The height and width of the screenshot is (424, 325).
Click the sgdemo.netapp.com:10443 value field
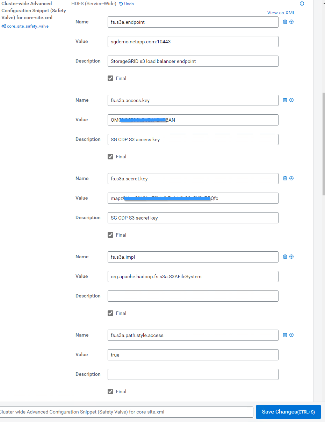193,42
